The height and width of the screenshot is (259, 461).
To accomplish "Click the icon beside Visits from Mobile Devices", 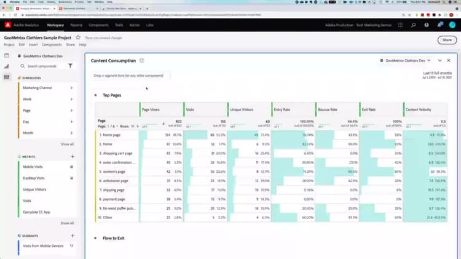I will coord(71,245).
